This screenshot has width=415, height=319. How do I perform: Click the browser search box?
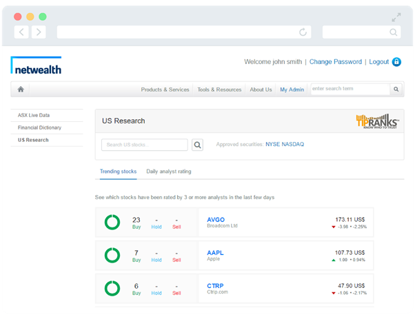point(361,32)
